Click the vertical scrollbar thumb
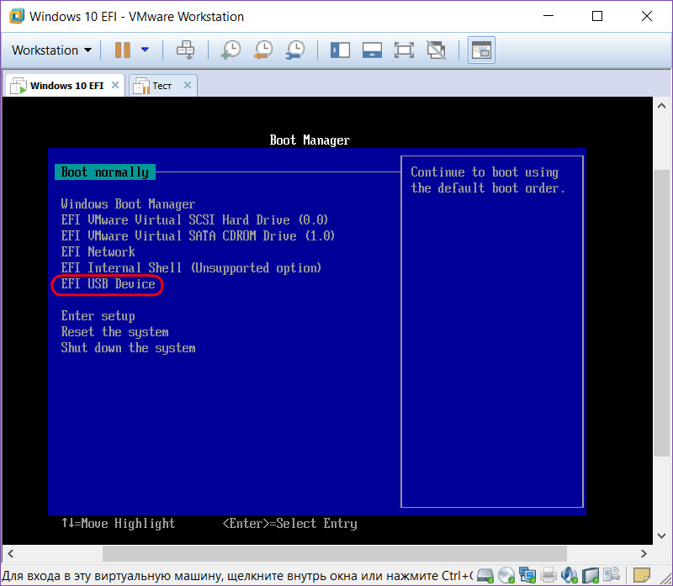 coord(661,313)
